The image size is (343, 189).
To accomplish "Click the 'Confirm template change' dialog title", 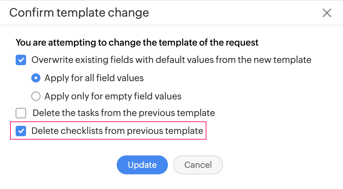I will coord(79,13).
